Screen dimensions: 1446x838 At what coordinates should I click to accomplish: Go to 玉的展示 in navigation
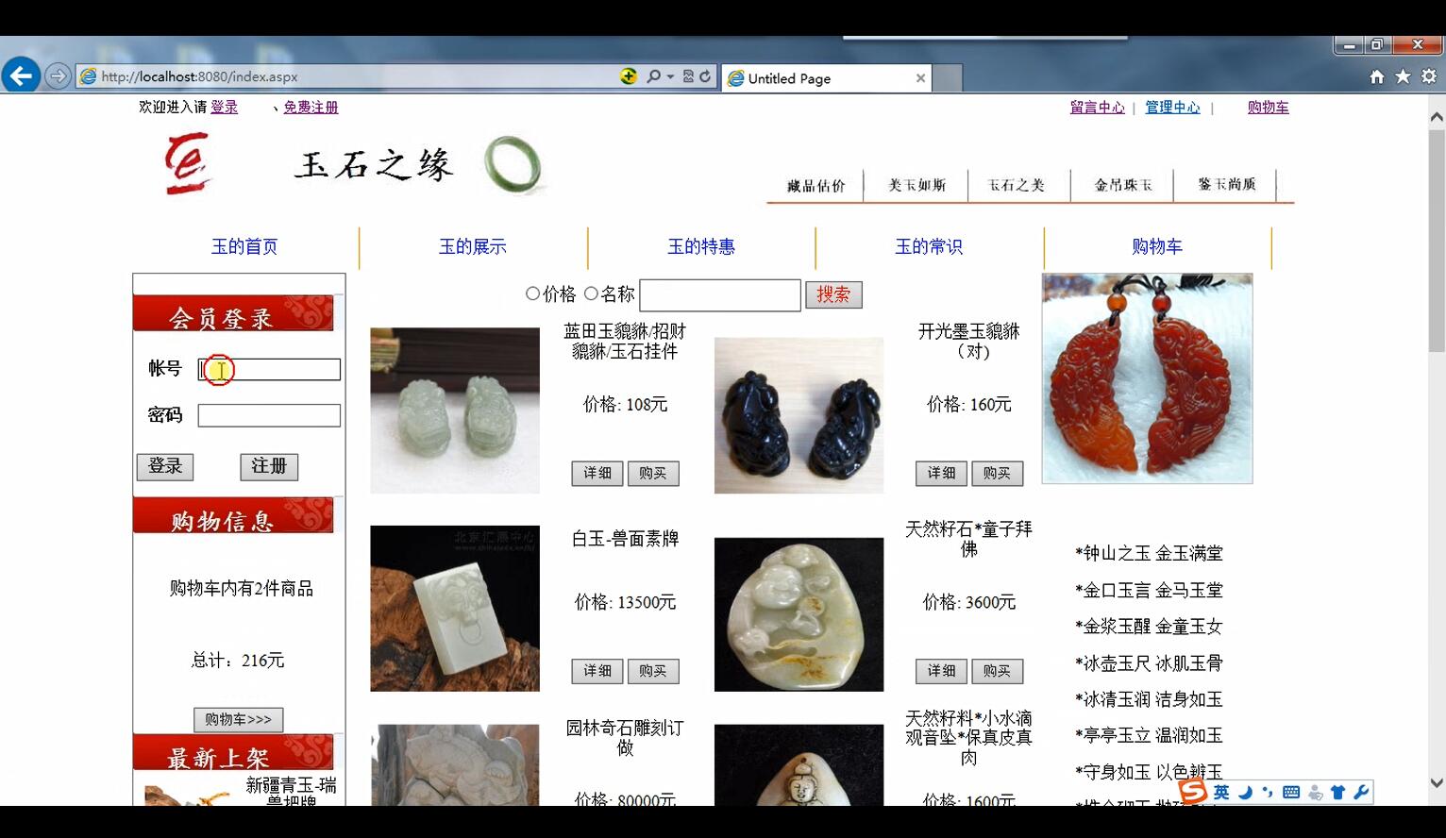(473, 247)
